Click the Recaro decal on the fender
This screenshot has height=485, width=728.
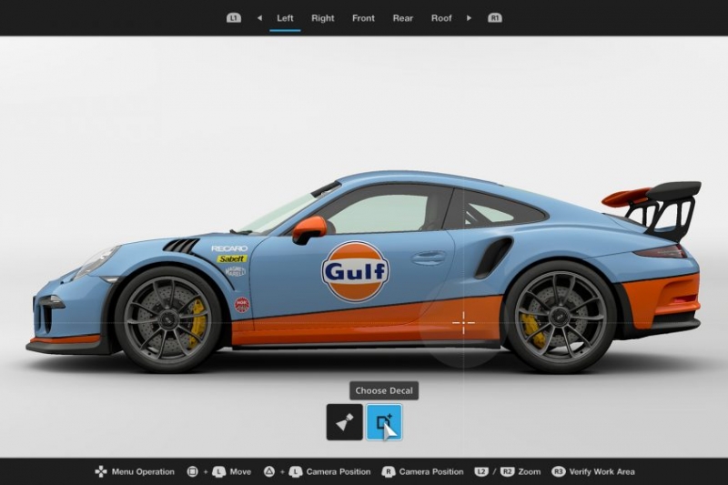coord(229,248)
